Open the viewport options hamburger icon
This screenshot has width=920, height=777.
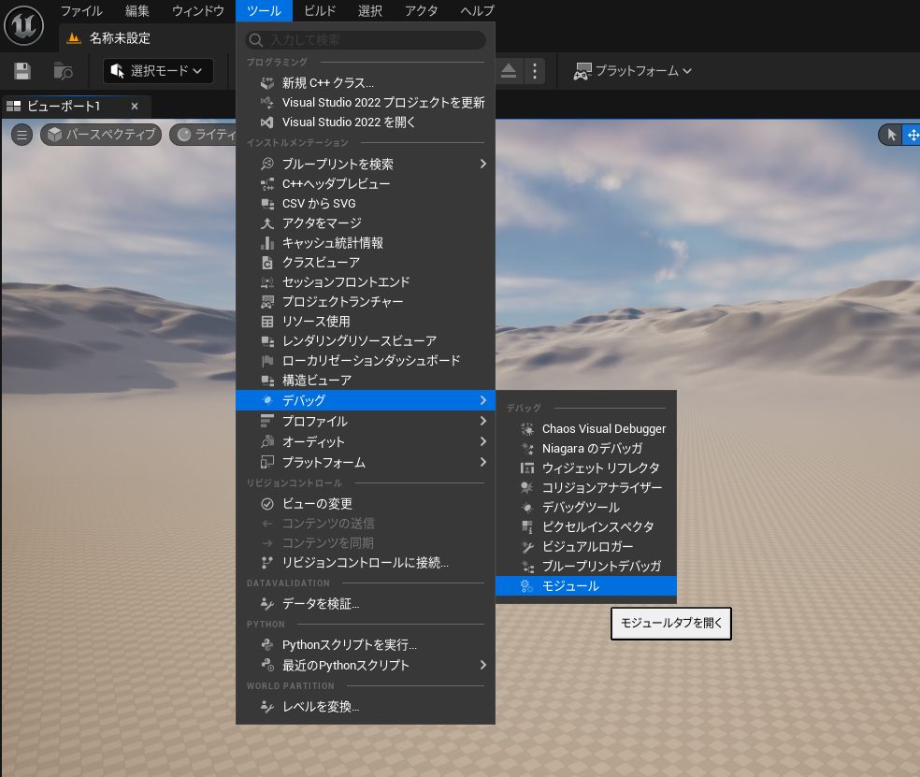[x=22, y=134]
